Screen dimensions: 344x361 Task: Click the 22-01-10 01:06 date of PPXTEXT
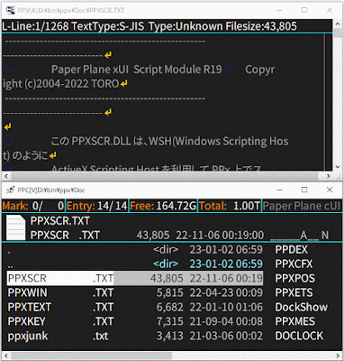click(x=226, y=307)
